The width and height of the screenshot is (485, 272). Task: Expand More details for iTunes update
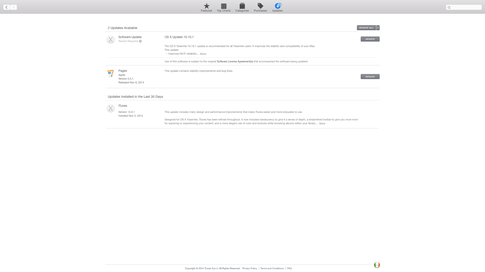tap(322, 123)
